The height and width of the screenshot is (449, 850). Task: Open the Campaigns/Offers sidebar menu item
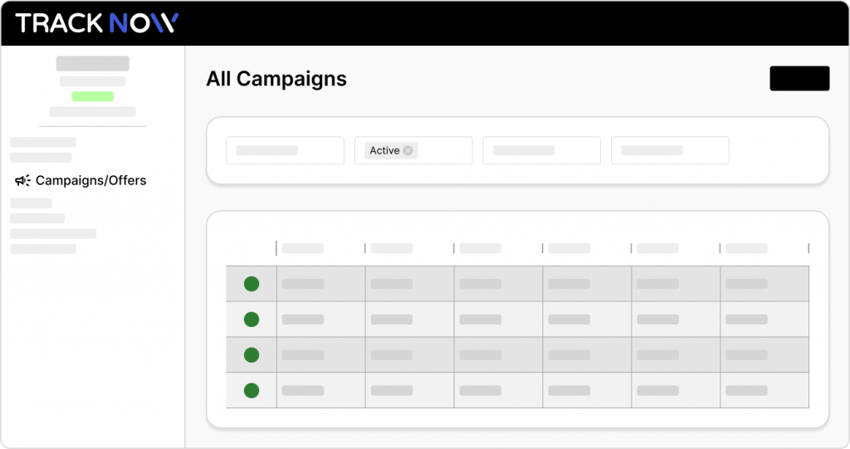tap(81, 181)
